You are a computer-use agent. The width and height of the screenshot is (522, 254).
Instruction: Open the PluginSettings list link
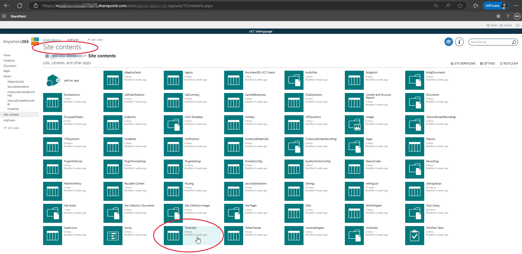coord(193,161)
